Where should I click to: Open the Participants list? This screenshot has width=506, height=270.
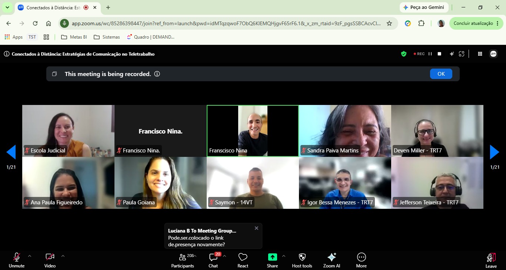pyautogui.click(x=182, y=260)
